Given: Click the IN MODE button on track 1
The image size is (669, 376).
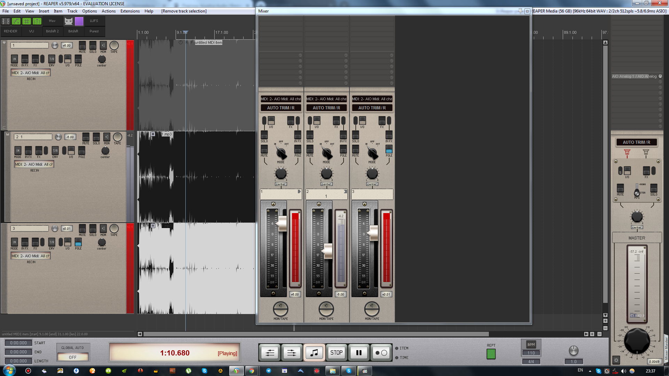Looking at the screenshot, I should click(x=14, y=59).
